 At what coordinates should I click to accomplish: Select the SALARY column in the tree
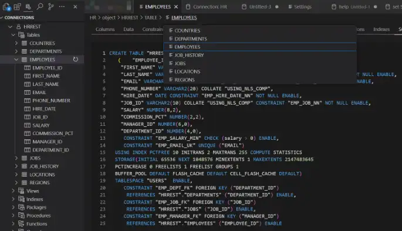click(41, 125)
